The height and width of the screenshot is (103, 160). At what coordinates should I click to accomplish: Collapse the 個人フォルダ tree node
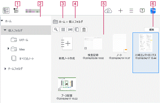point(5,30)
